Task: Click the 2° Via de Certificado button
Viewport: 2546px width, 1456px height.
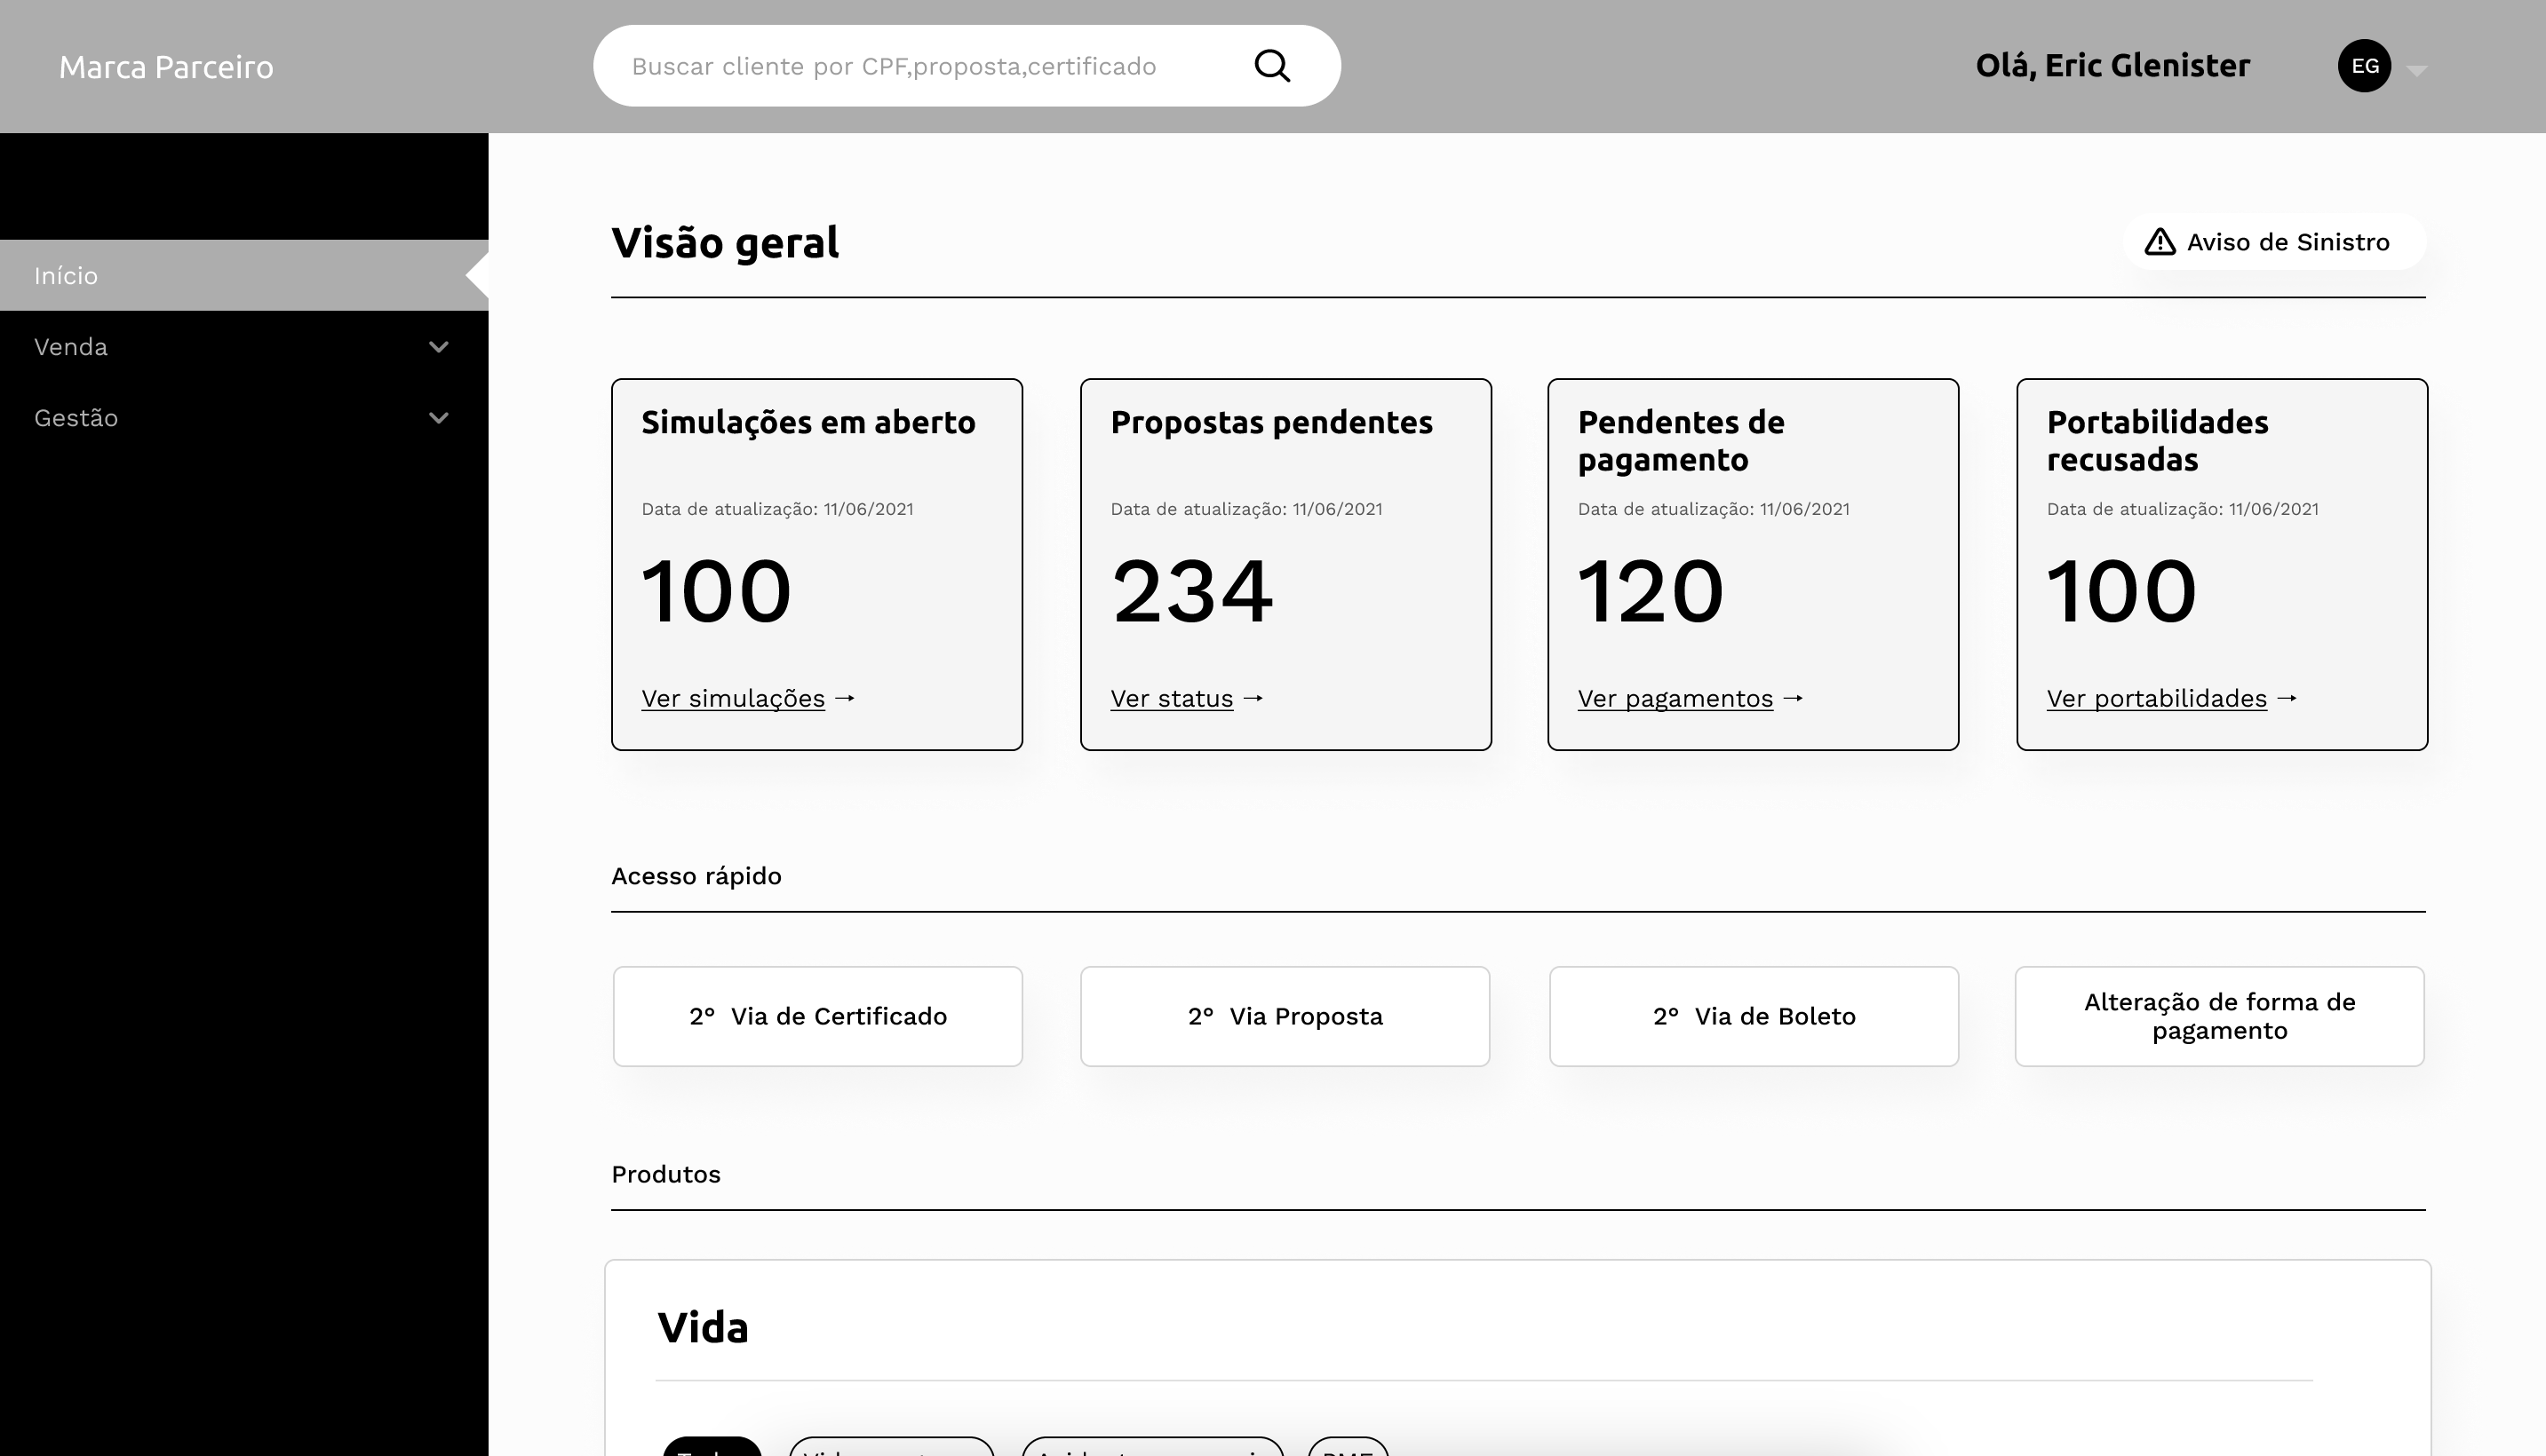Action: (x=816, y=1016)
